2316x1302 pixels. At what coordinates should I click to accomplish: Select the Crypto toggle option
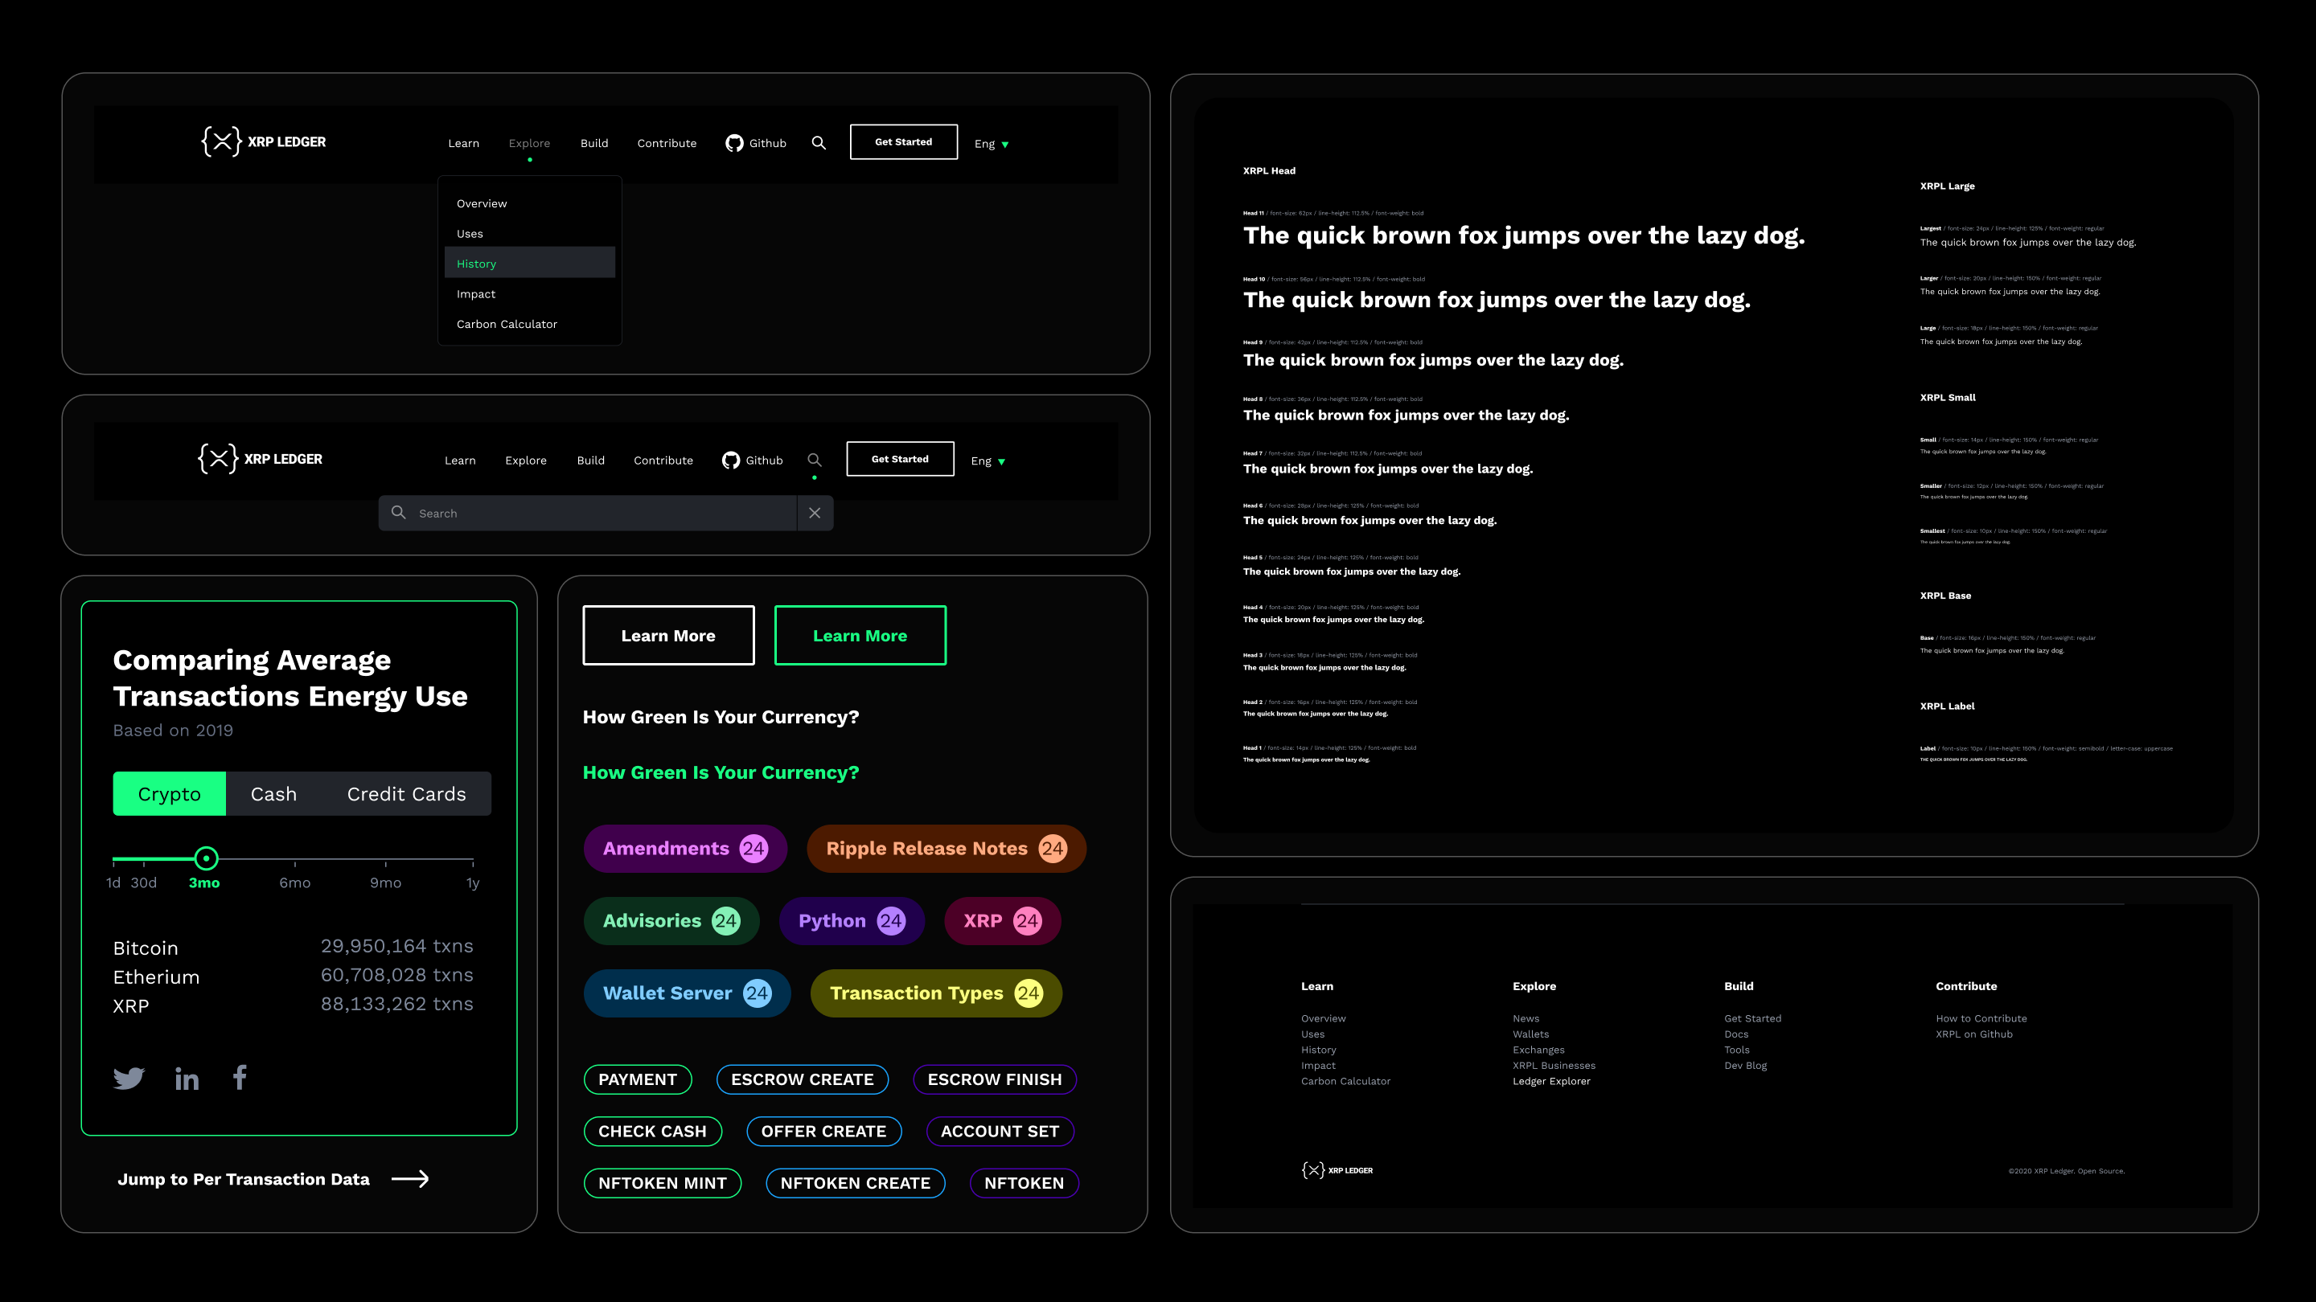169,793
